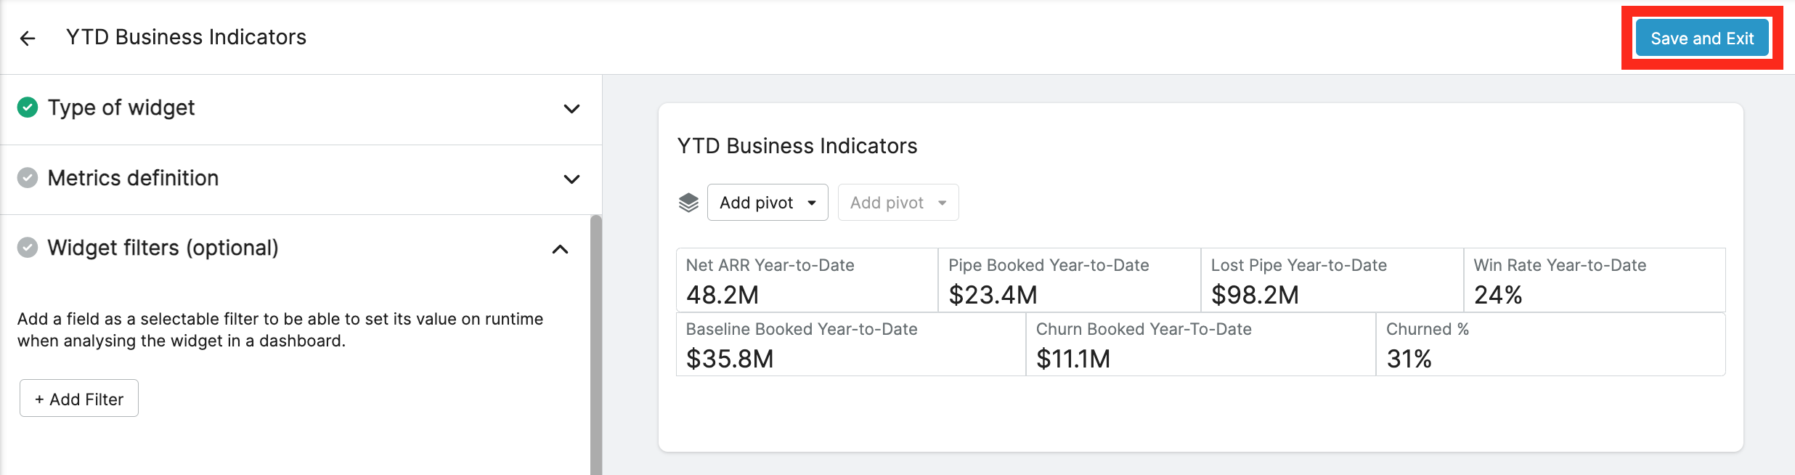The width and height of the screenshot is (1795, 475).
Task: Select the Metrics definition heading
Action: click(133, 178)
